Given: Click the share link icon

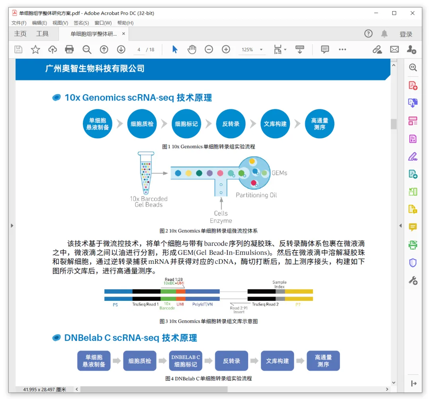Looking at the screenshot, I should [377, 50].
